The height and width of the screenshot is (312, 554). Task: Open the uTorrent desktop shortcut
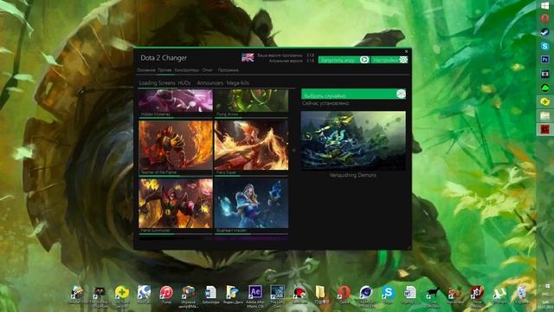point(499,295)
